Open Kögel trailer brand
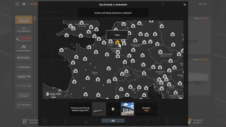The image size is (226, 127). [24, 58]
